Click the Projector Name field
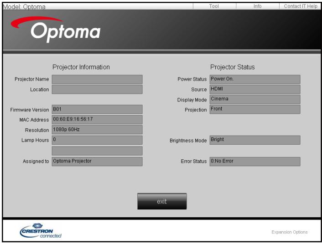This screenshot has height=243, width=322. (x=97, y=79)
